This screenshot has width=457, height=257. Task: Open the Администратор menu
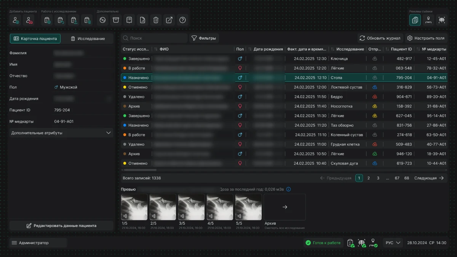(38, 243)
